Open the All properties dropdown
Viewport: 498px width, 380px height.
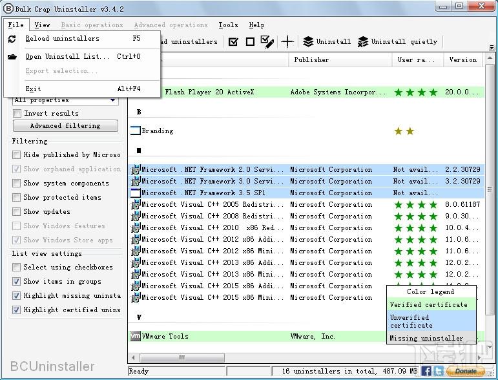(66, 100)
